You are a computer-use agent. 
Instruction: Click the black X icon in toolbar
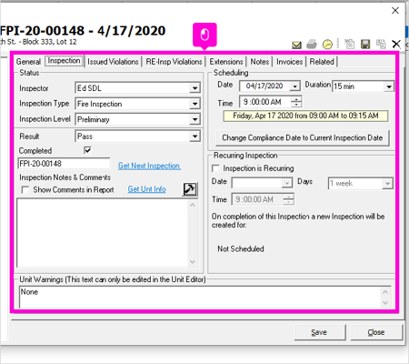point(396,45)
